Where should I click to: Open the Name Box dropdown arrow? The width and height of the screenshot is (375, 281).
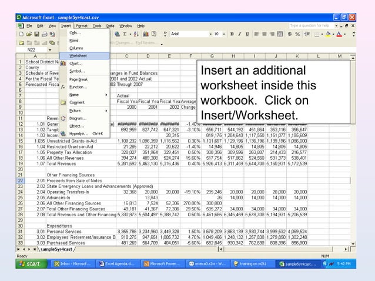(50, 50)
